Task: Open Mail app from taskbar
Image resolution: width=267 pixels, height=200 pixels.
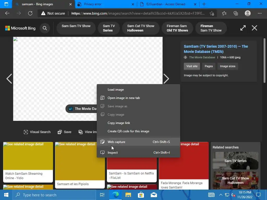Action: pyautogui.click(x=154, y=195)
